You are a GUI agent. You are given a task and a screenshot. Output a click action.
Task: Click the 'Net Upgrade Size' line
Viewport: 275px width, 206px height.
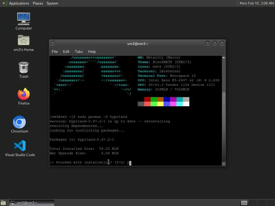pyautogui.click(x=84, y=153)
